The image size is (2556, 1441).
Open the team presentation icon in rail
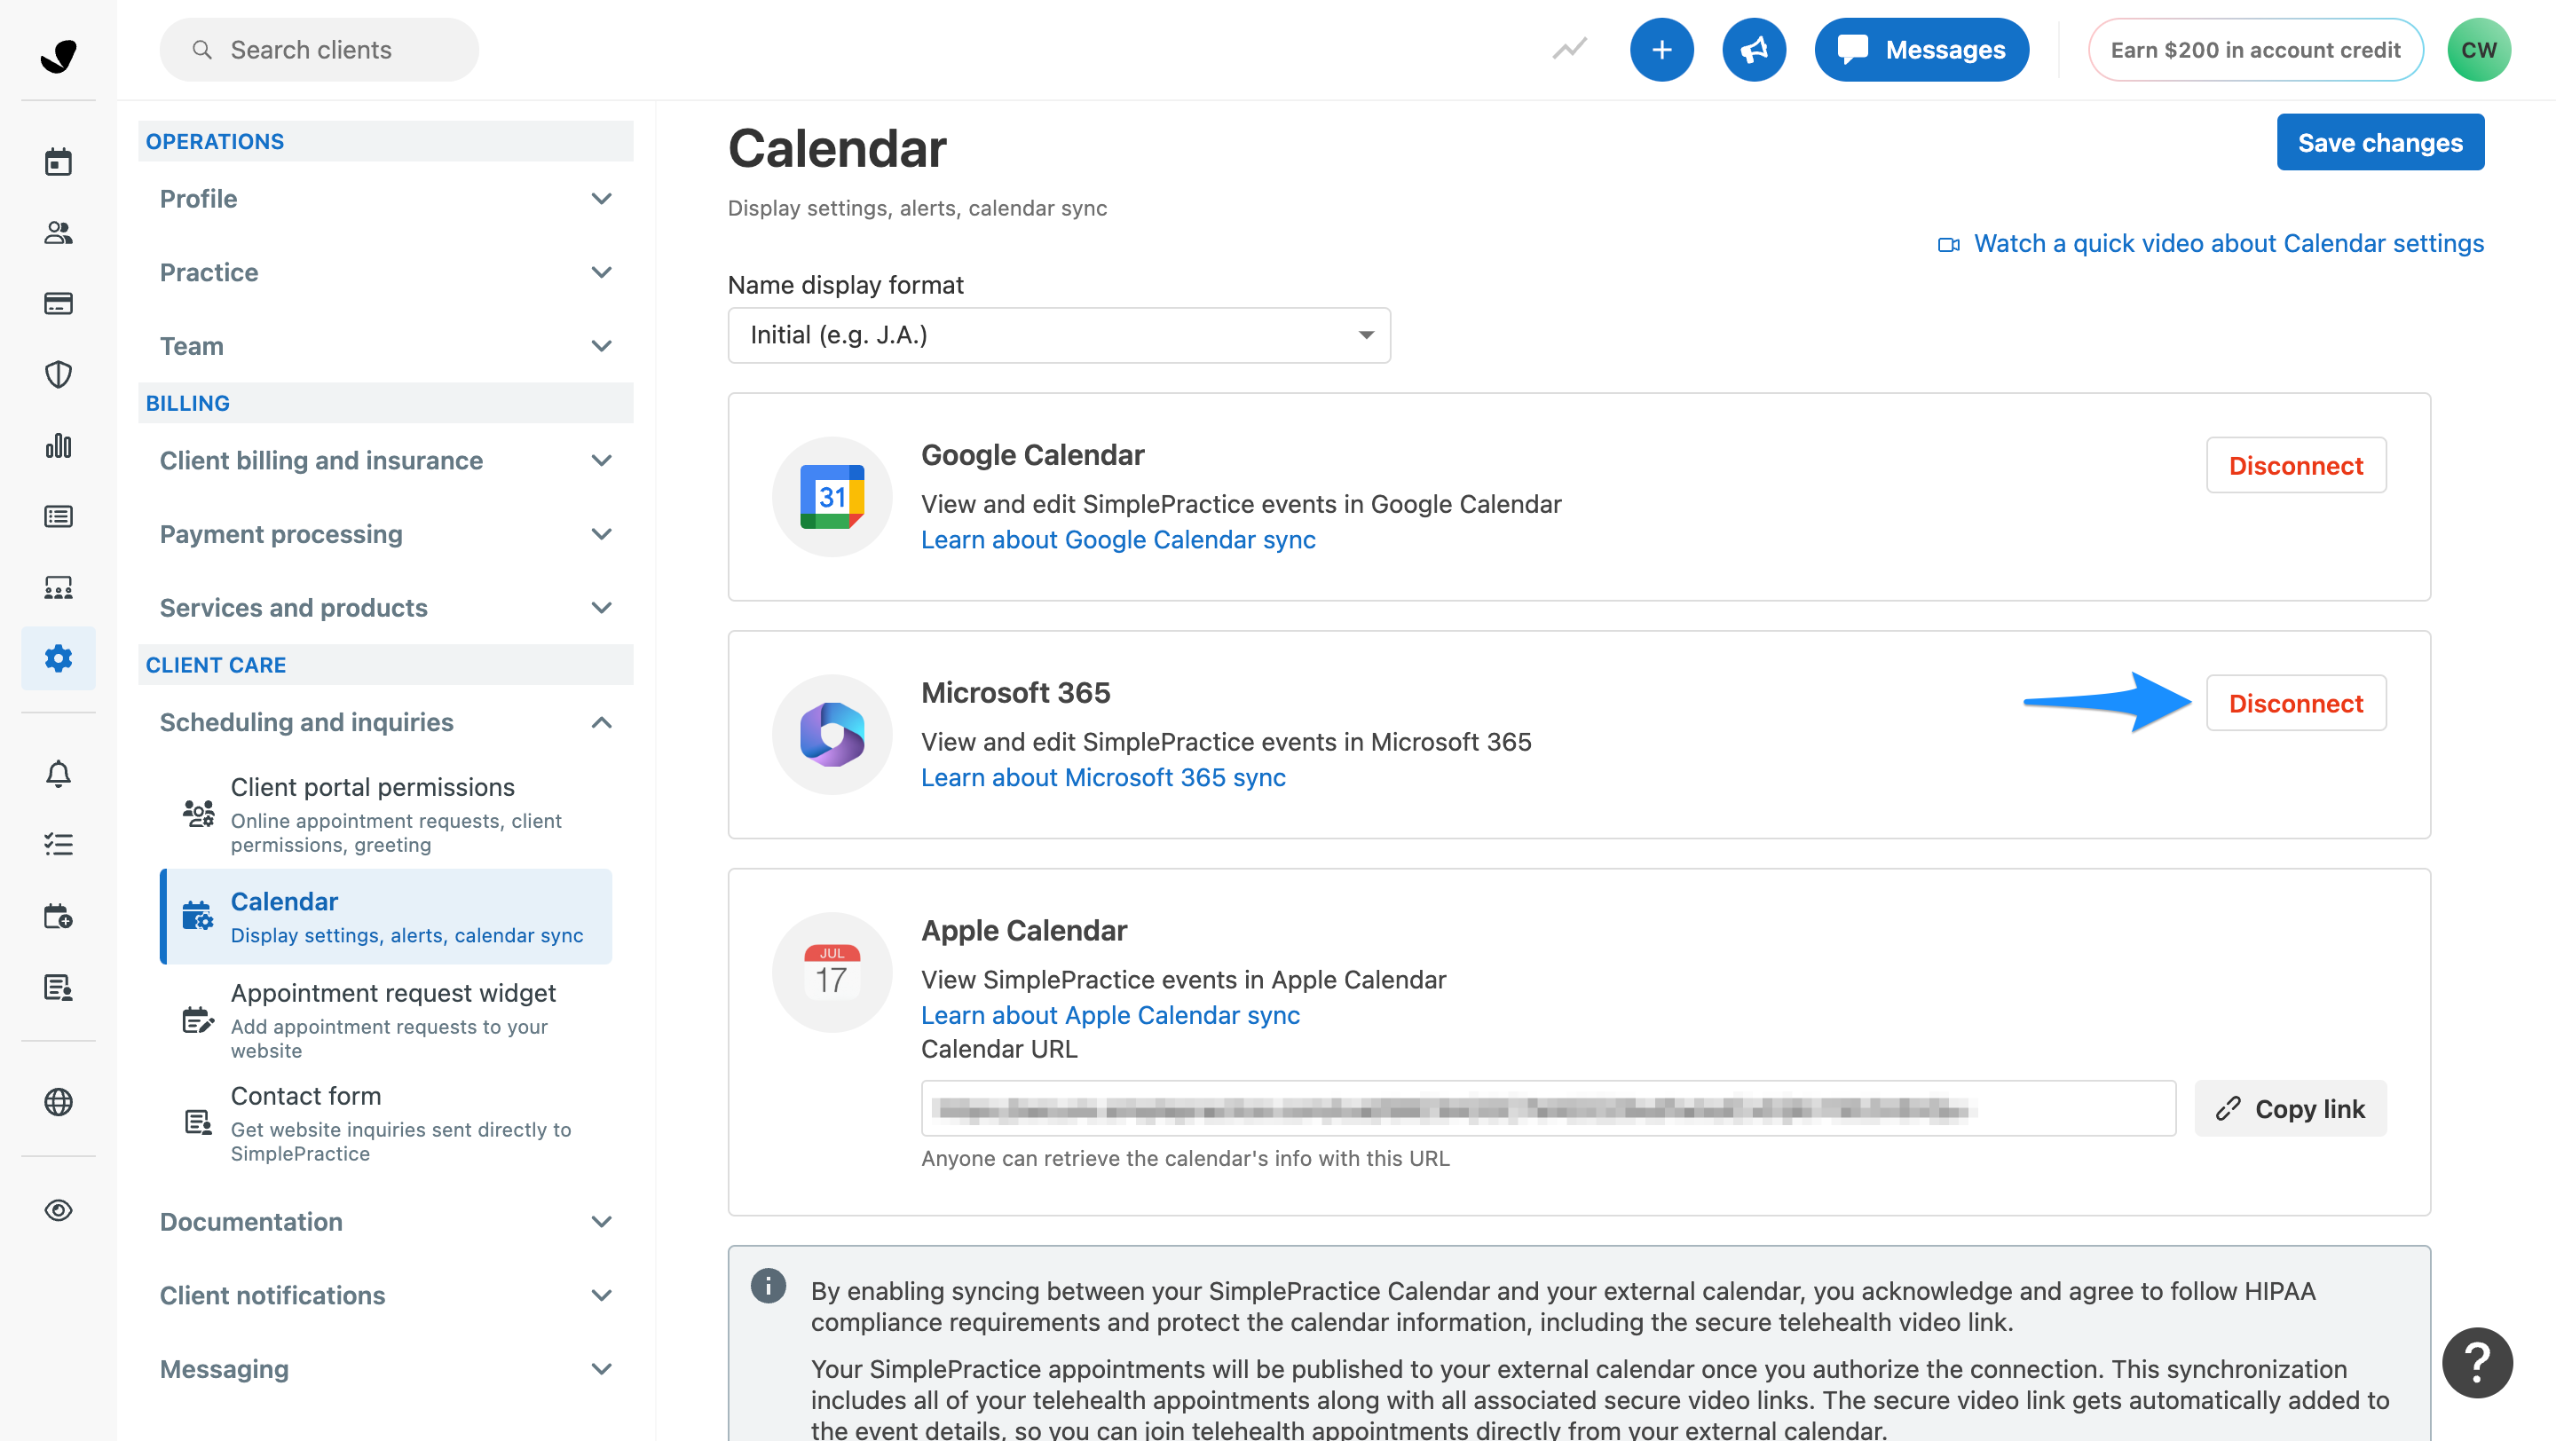pyautogui.click(x=59, y=587)
